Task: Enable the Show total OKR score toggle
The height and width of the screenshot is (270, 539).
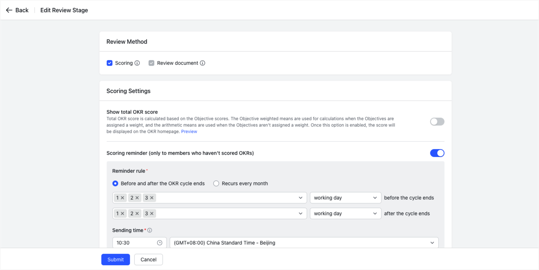Action: point(437,122)
